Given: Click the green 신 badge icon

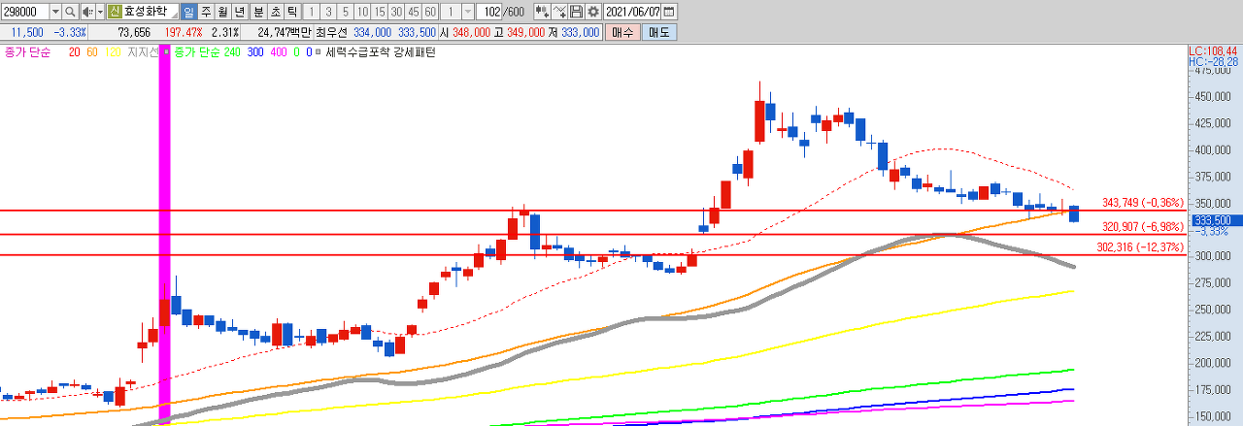Looking at the screenshot, I should point(115,12).
